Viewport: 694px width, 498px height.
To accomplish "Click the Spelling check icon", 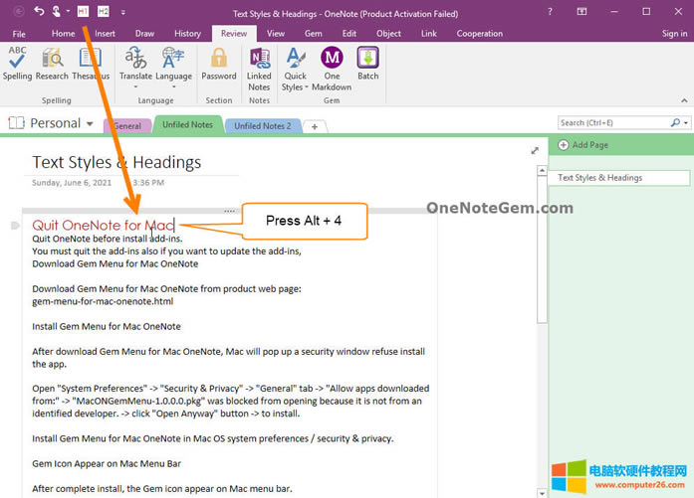I will click(x=17, y=64).
